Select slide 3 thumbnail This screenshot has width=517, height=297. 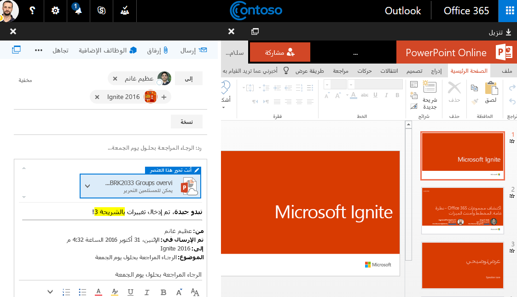(x=463, y=265)
